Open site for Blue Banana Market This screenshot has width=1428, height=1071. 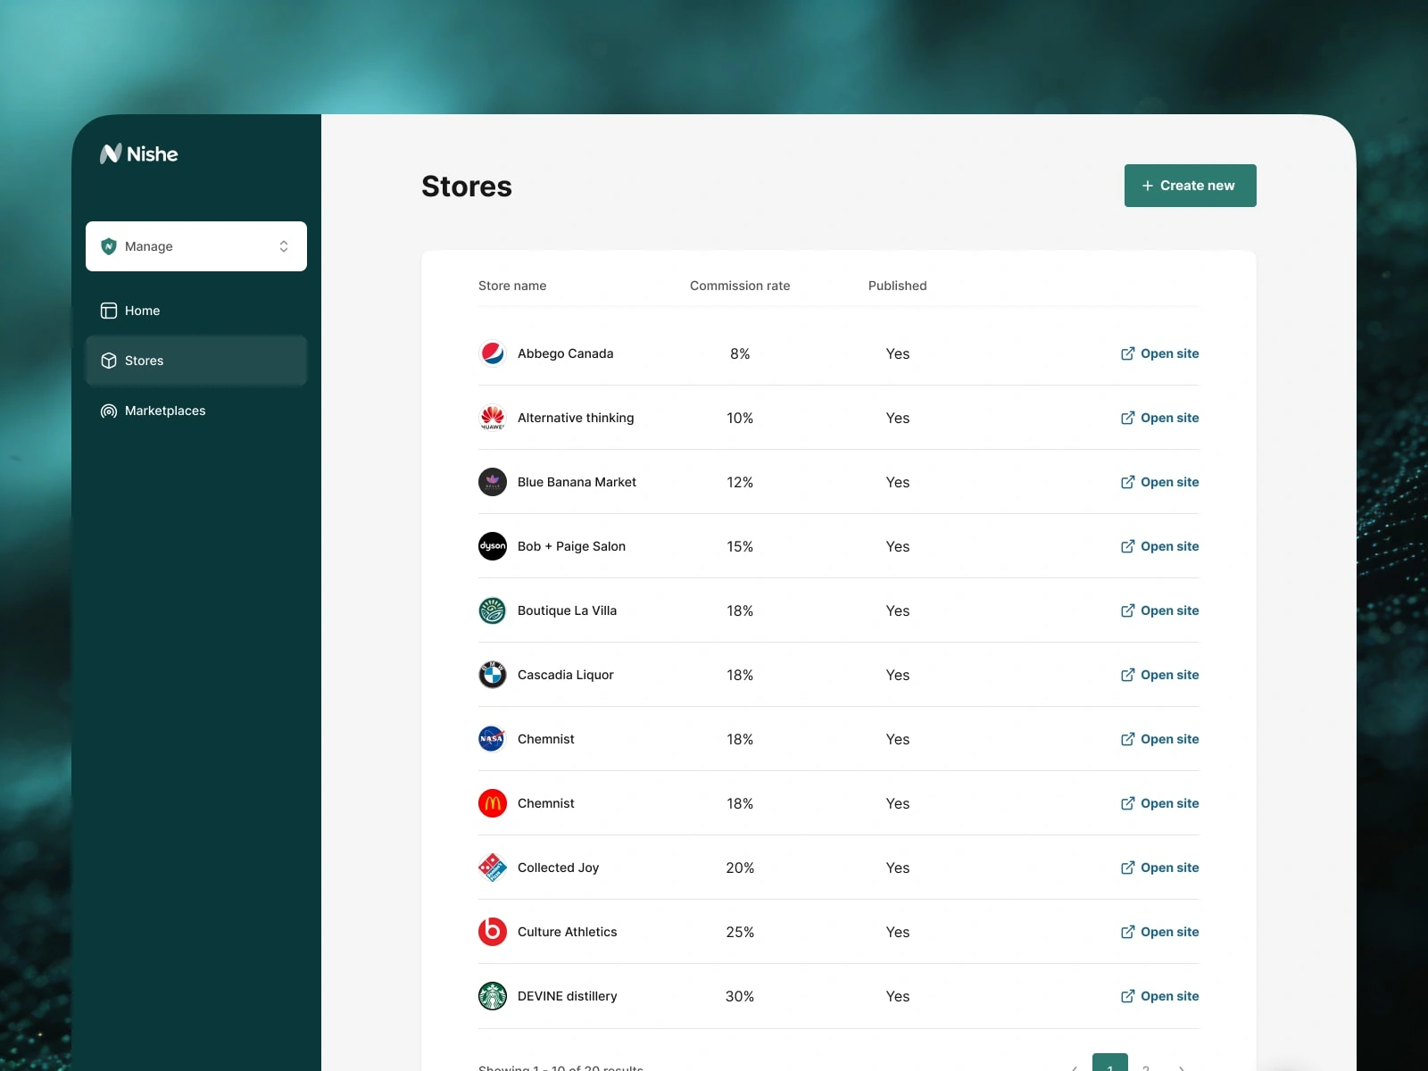click(1159, 482)
